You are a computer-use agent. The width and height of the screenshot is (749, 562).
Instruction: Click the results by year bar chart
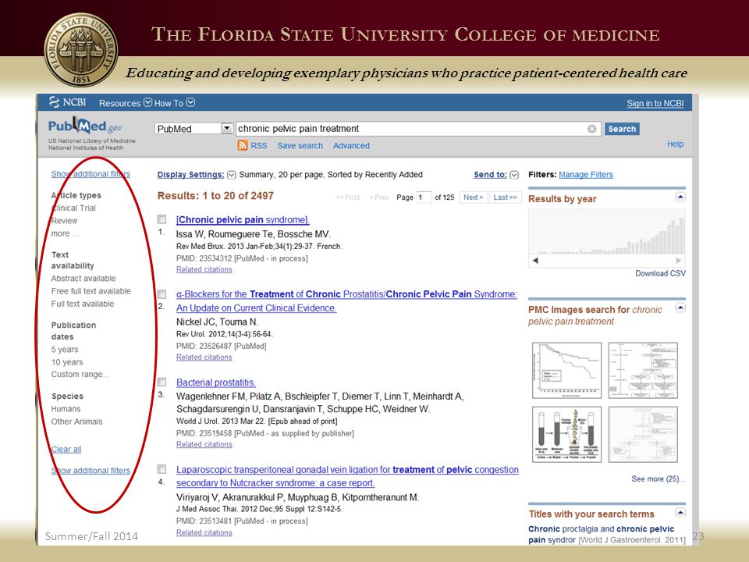tap(607, 231)
